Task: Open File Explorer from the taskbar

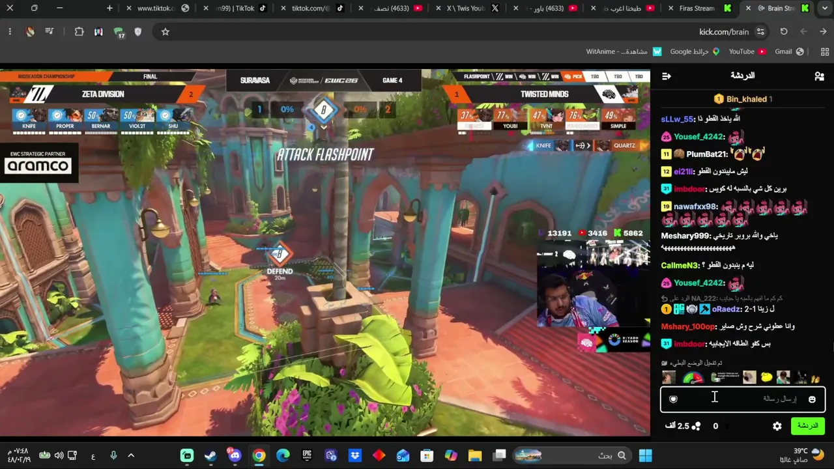Action: [474, 455]
